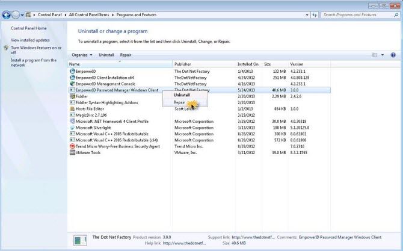Click the 3/23/2012 installed date cell

coord(246,115)
